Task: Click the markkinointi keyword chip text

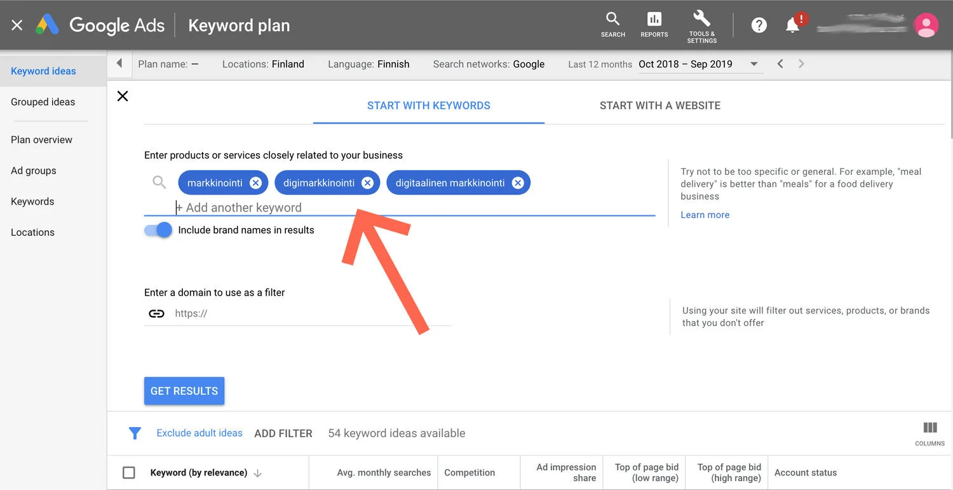Action: [215, 183]
